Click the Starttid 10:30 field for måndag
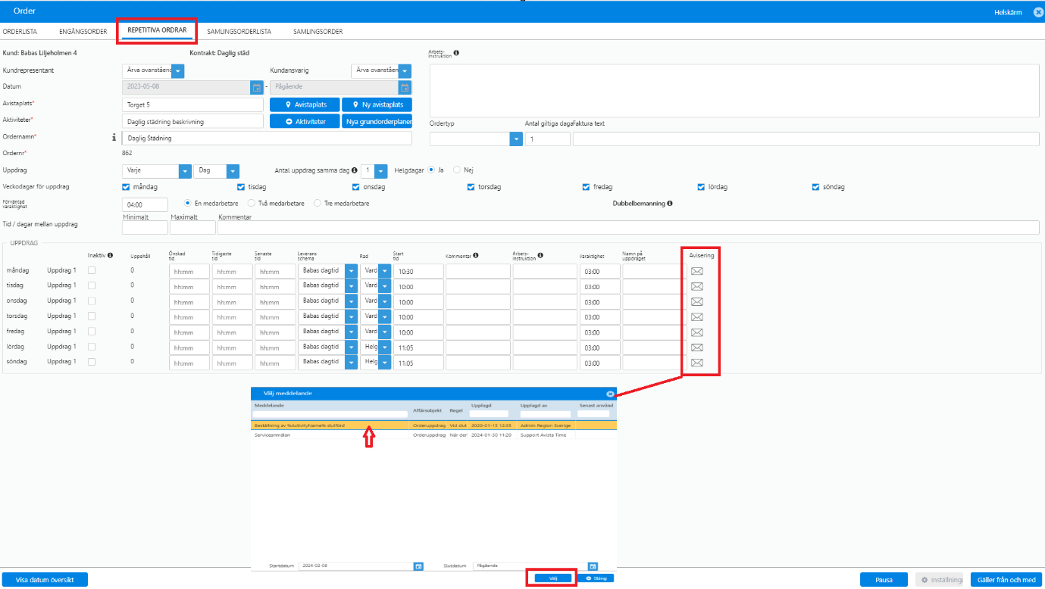 [418, 271]
